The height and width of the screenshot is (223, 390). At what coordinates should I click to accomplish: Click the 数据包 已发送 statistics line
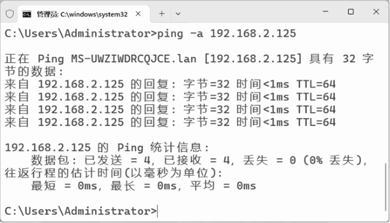click(x=199, y=160)
